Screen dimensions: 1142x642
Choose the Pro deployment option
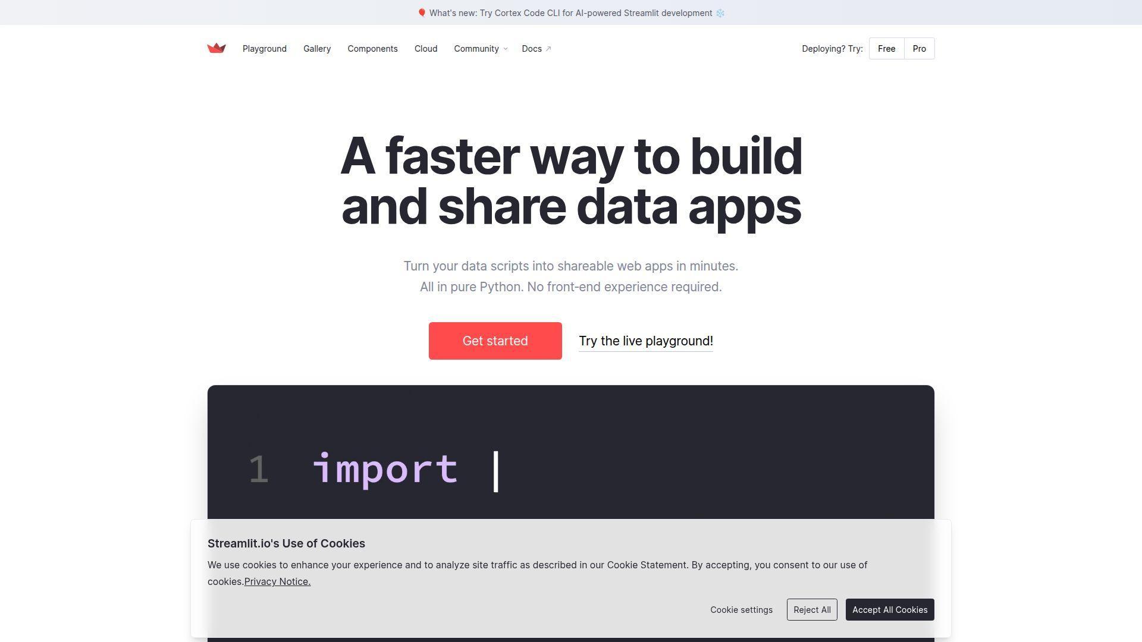(919, 49)
